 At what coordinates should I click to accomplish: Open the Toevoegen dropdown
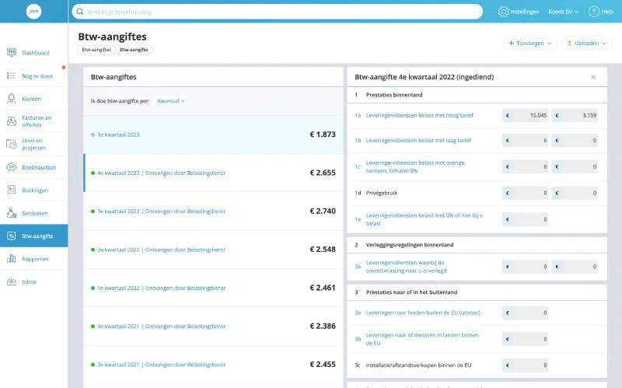coord(530,44)
